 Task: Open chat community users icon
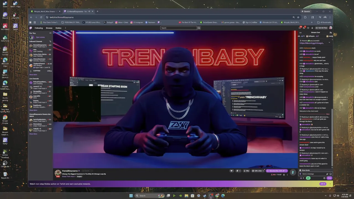(330, 33)
